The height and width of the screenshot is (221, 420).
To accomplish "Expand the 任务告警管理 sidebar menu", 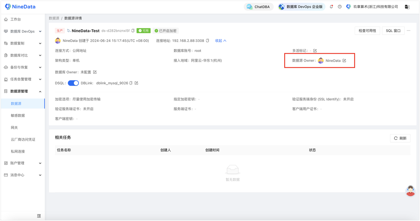I will [x=23, y=79].
